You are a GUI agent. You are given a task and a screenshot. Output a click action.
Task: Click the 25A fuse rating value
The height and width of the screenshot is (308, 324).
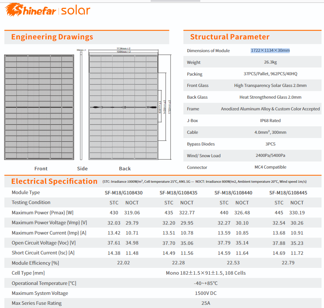206,303
